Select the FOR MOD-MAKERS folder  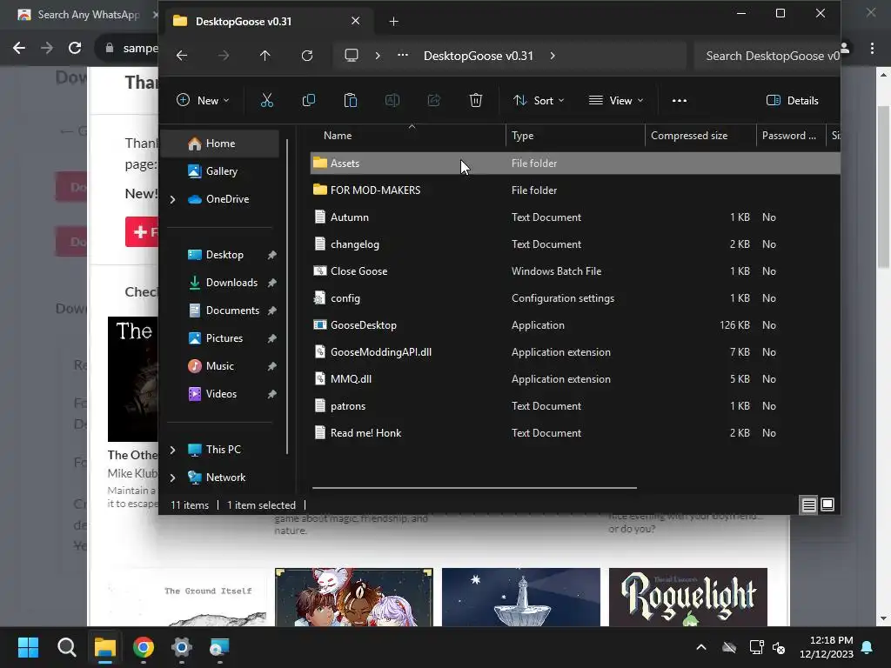(575, 190)
